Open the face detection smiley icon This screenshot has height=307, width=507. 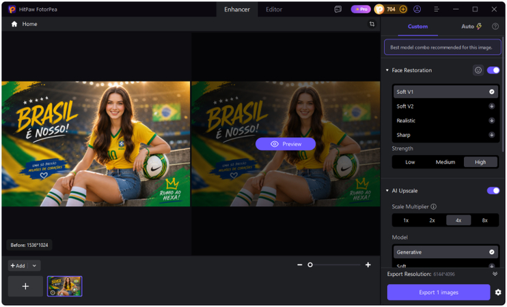[478, 70]
